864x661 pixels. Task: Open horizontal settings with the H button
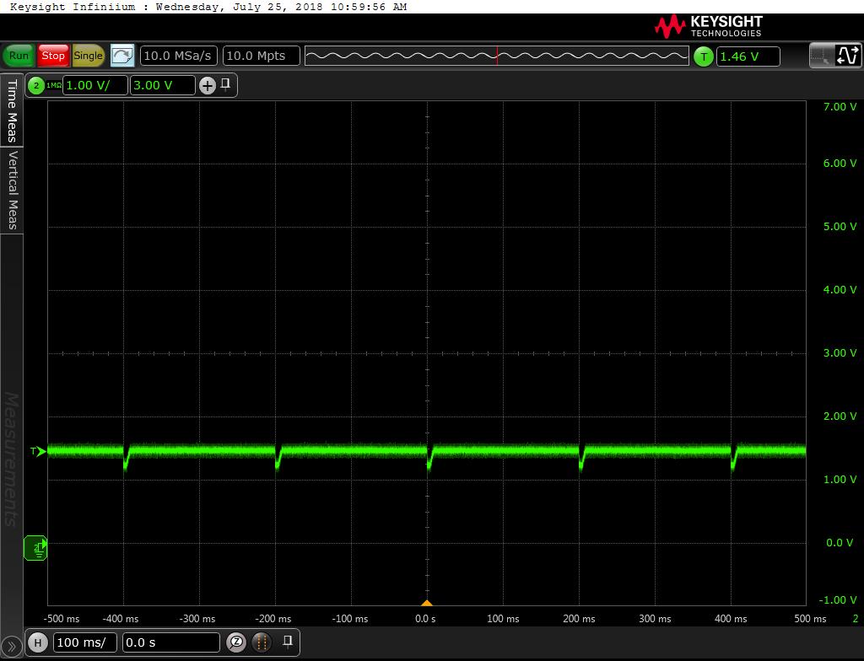[38, 642]
